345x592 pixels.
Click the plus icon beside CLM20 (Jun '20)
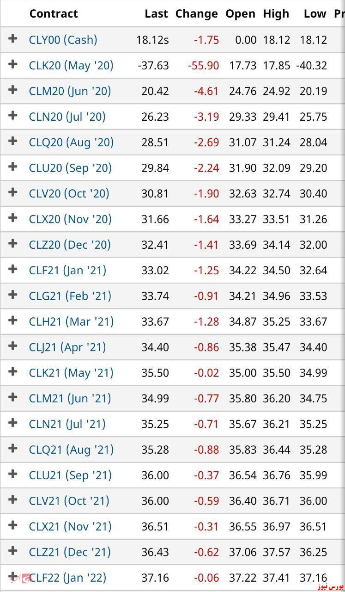point(13,90)
